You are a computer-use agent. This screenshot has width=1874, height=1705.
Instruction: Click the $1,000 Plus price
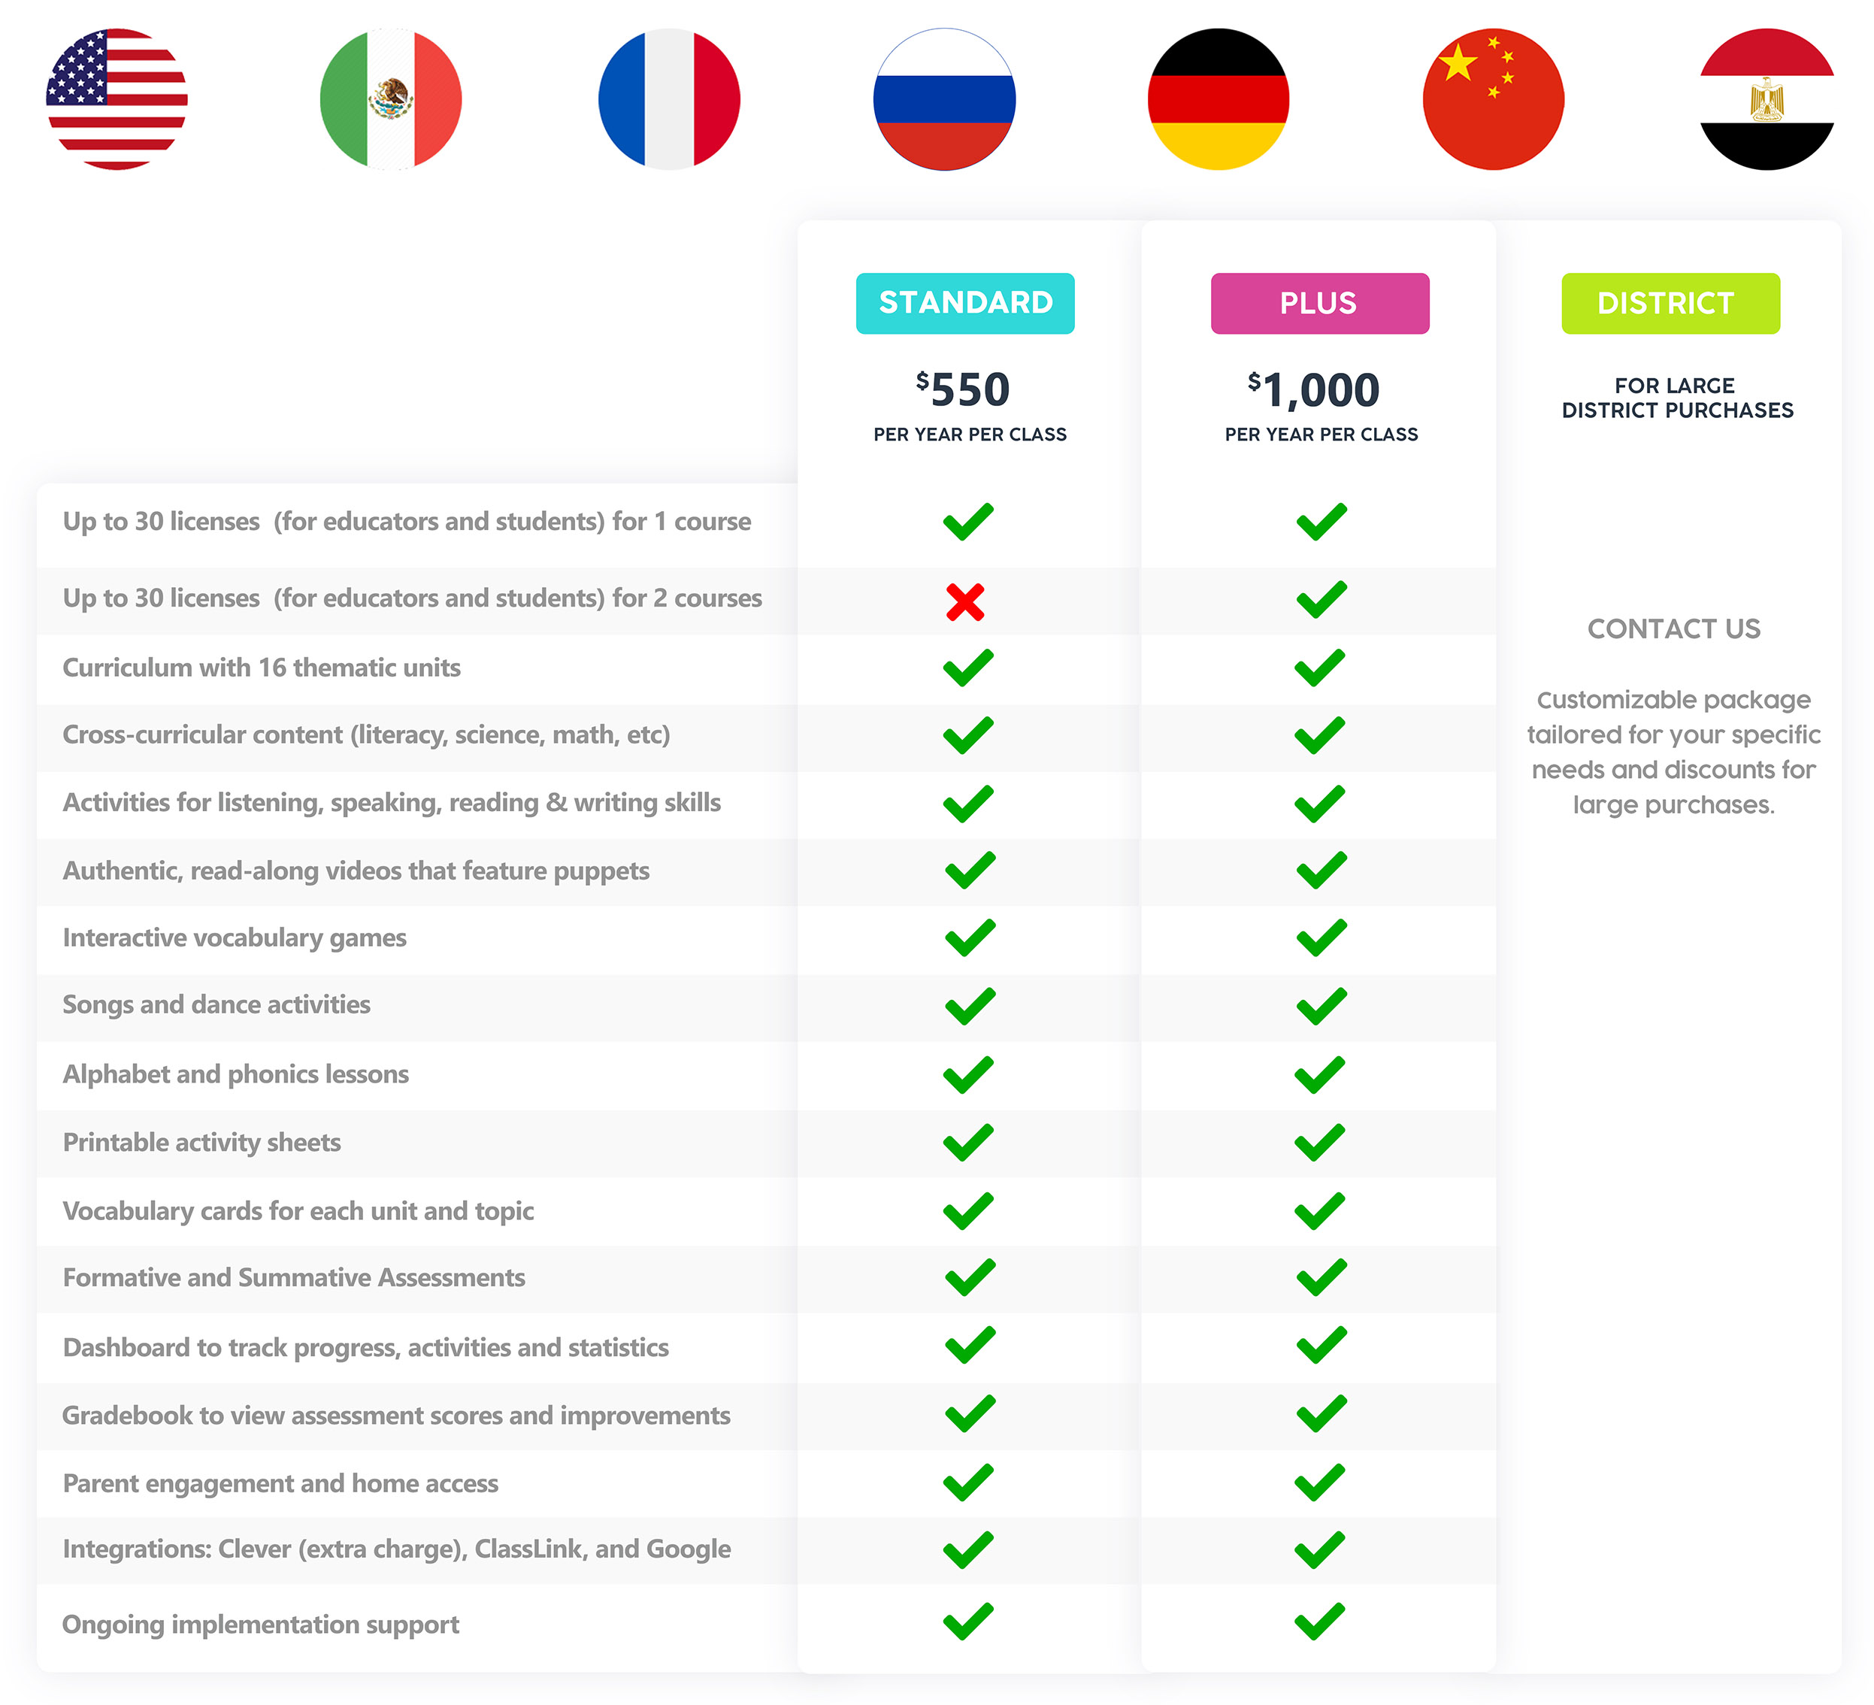click(x=1313, y=389)
